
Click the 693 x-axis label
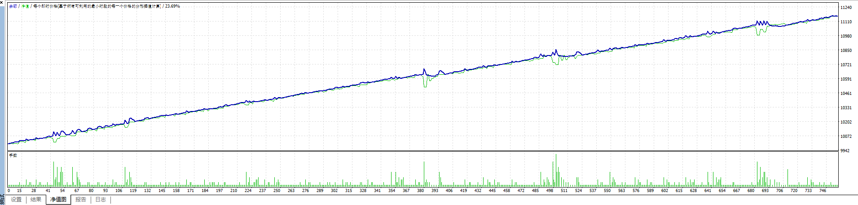765,191
